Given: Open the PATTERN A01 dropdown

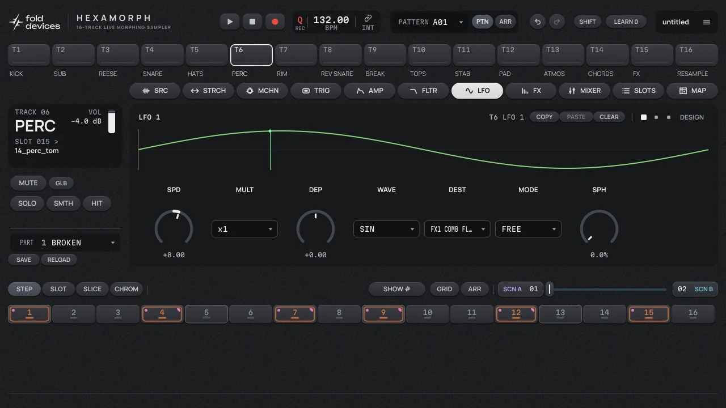Looking at the screenshot, I should (430, 22).
